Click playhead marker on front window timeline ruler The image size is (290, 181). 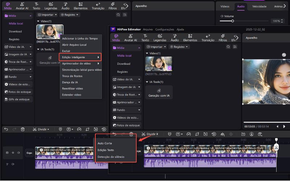(x=276, y=139)
